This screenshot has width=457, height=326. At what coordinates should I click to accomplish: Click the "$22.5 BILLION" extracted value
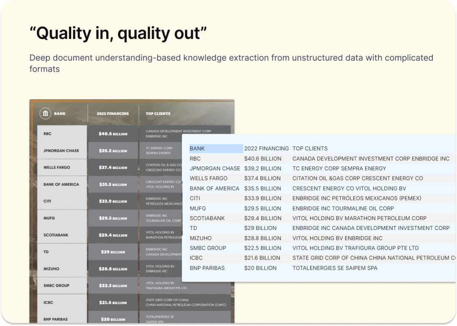tap(263, 248)
